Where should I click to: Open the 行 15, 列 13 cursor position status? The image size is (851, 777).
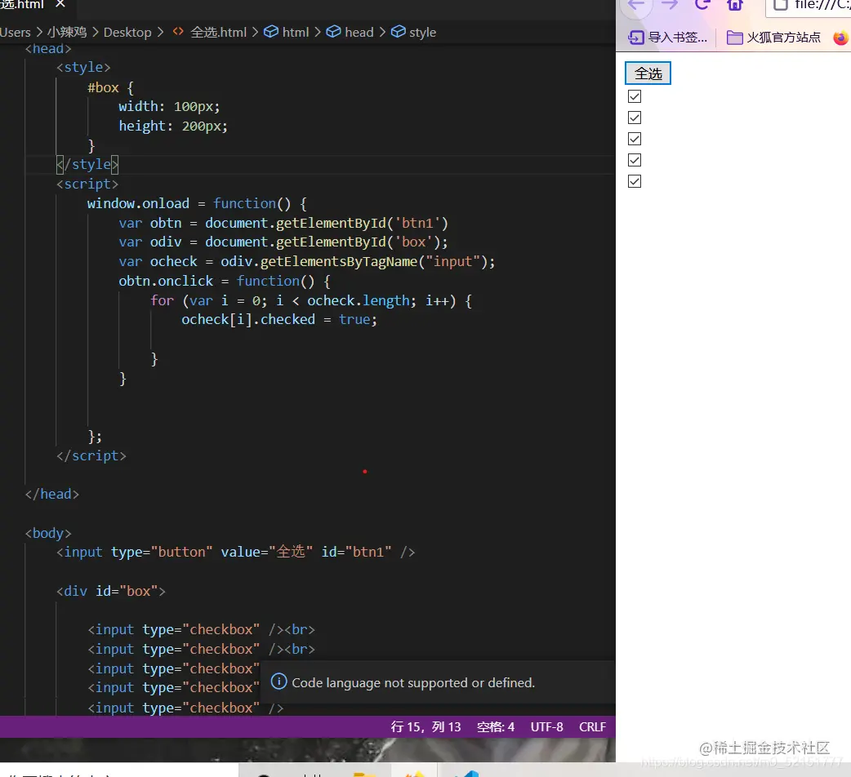425,726
